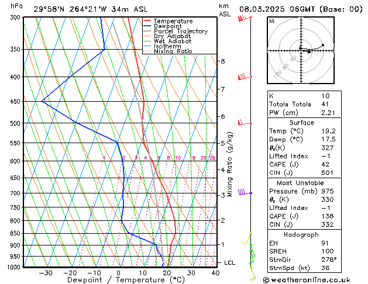Click the weatheronline.co.uk copyright text

(307, 280)
